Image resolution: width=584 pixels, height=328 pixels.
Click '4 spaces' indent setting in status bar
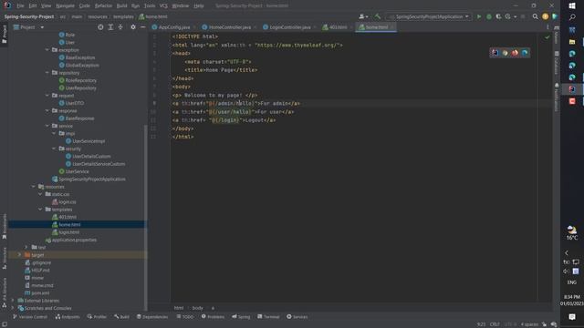pyautogui.click(x=529, y=324)
